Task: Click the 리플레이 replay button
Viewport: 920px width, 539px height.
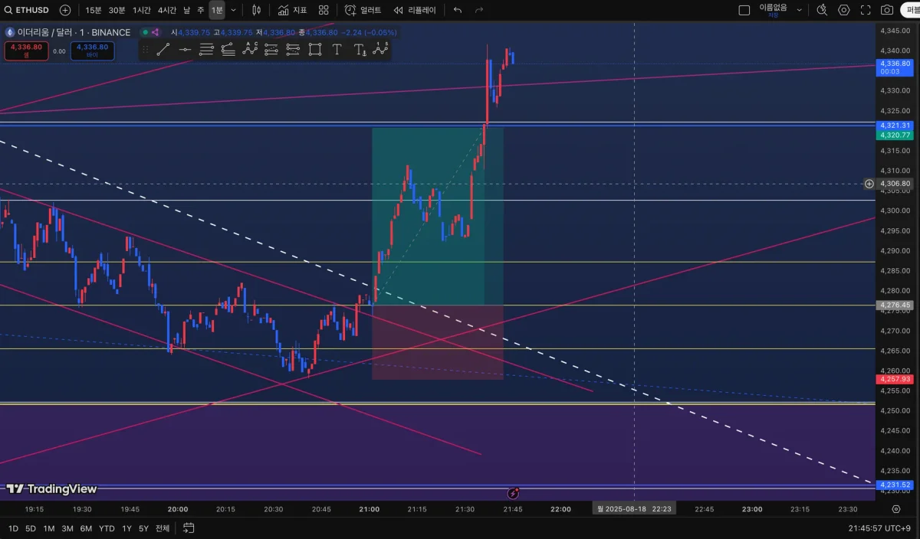Action: (x=415, y=10)
